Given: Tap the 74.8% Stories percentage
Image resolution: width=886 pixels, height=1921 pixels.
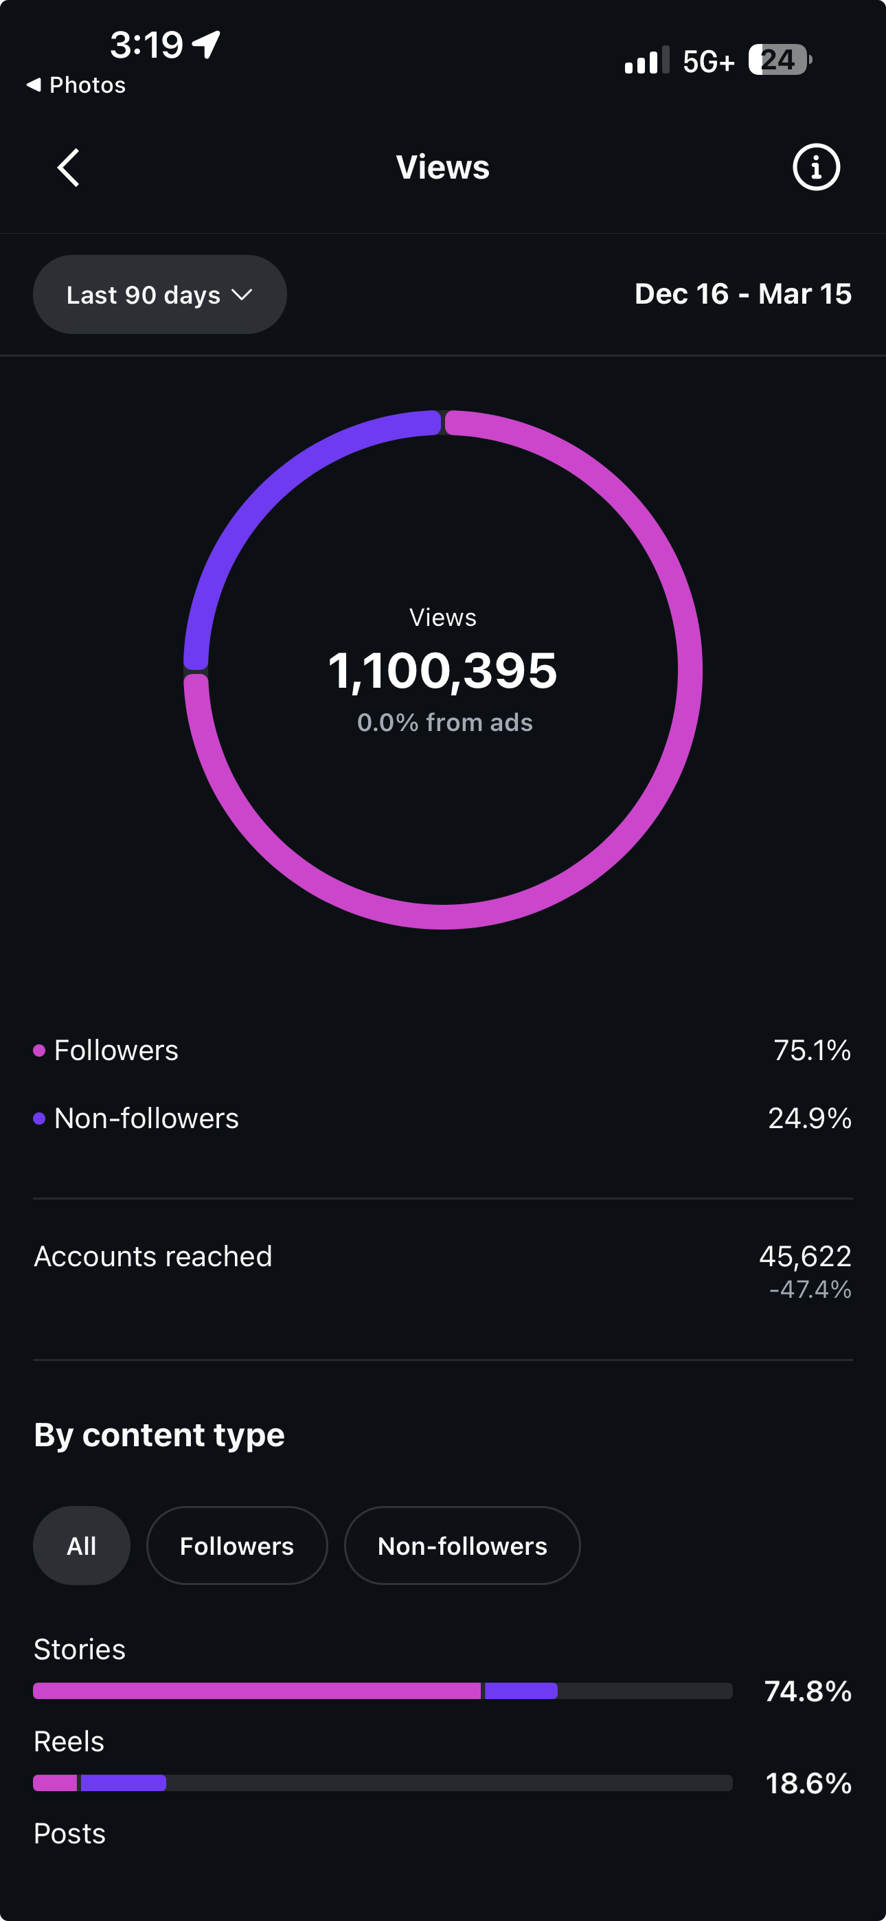Looking at the screenshot, I should (808, 1691).
